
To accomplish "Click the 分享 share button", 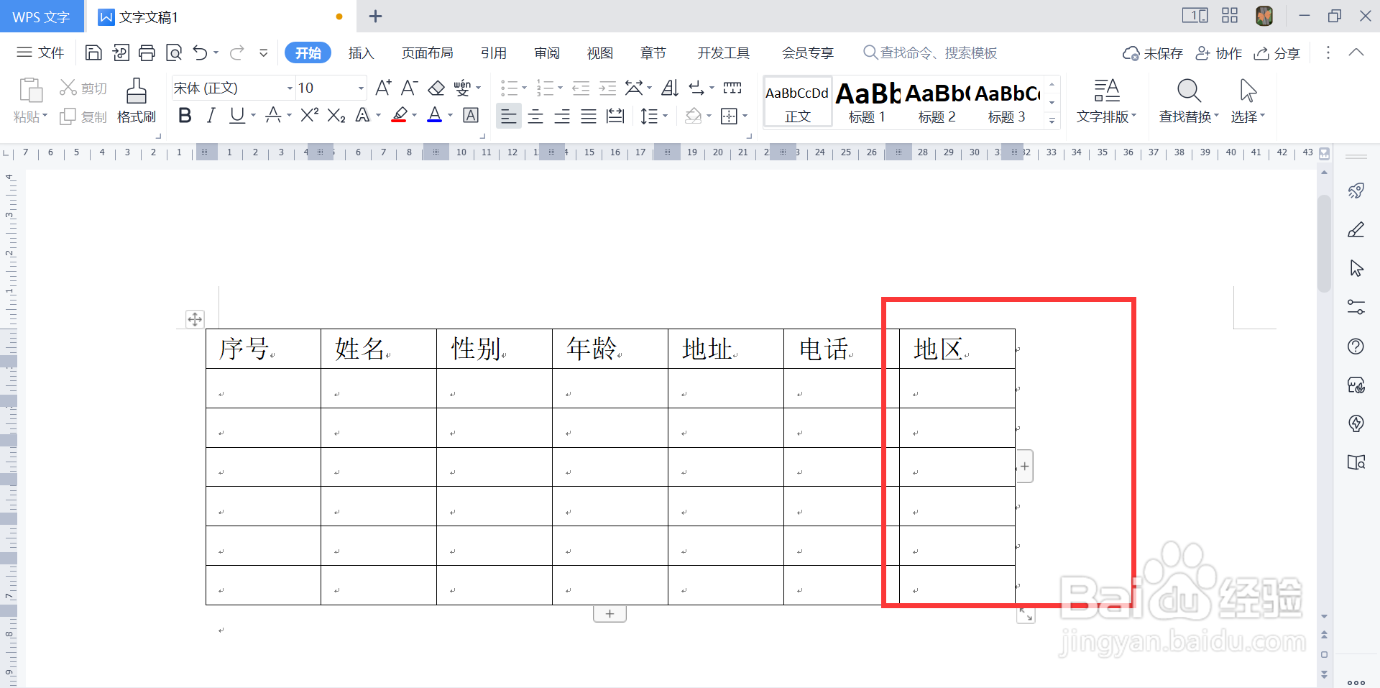I will (x=1277, y=52).
